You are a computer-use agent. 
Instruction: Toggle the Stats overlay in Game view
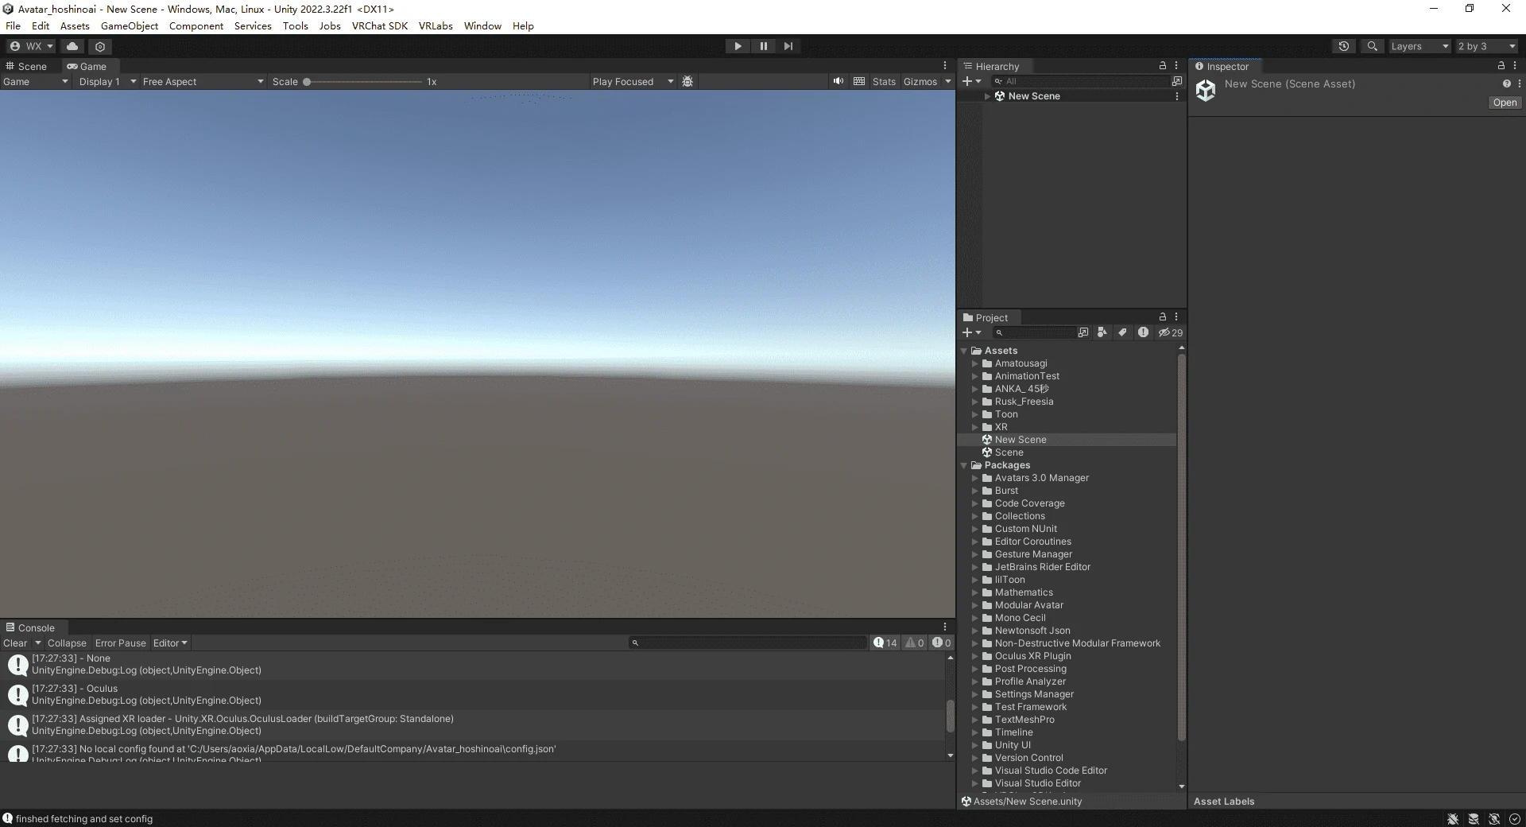(x=883, y=81)
